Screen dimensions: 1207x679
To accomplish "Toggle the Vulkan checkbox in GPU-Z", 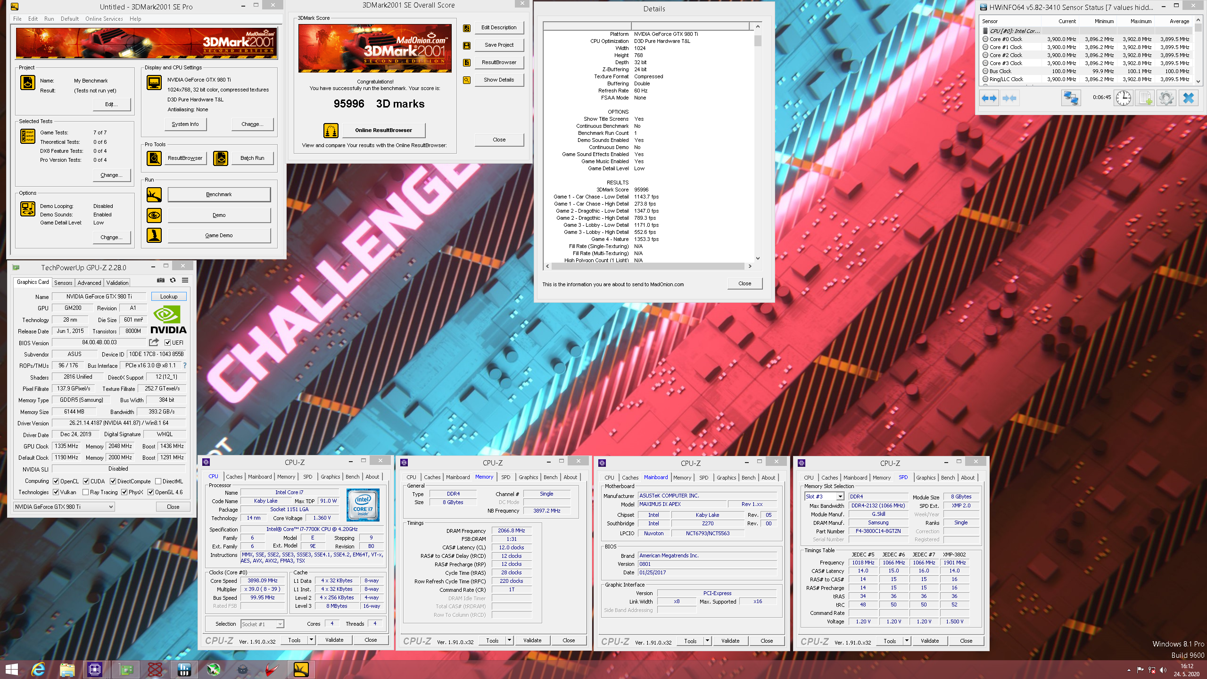I will pyautogui.click(x=56, y=492).
